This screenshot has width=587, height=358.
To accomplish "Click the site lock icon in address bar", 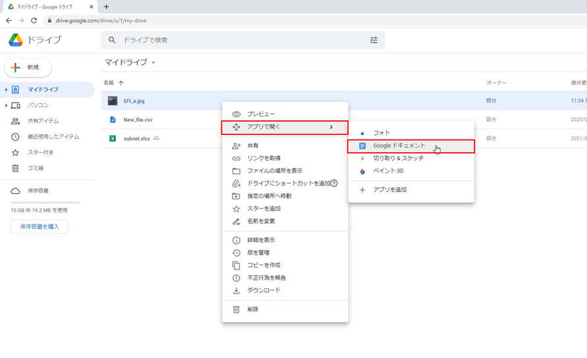I will pos(49,20).
